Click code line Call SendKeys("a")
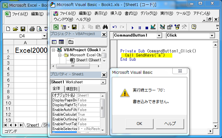222x138 pixels. [145, 55]
